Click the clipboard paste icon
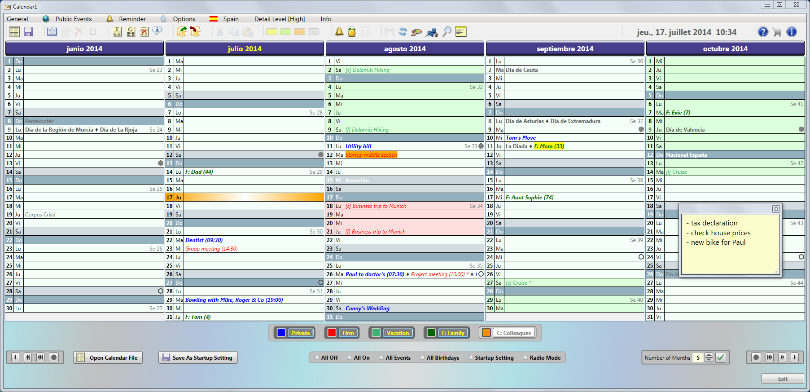This screenshot has width=810, height=392. (247, 32)
